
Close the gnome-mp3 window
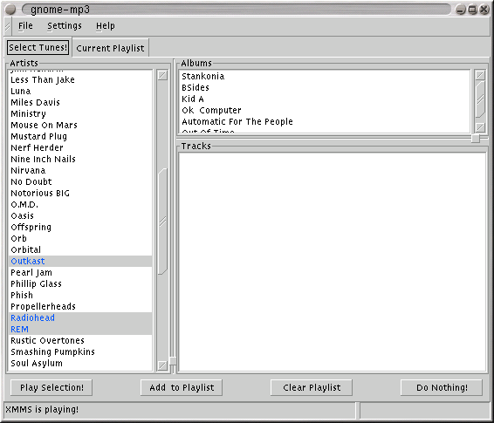484,10
